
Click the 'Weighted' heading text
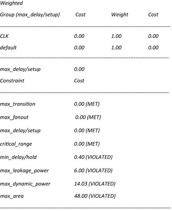point(12,3)
